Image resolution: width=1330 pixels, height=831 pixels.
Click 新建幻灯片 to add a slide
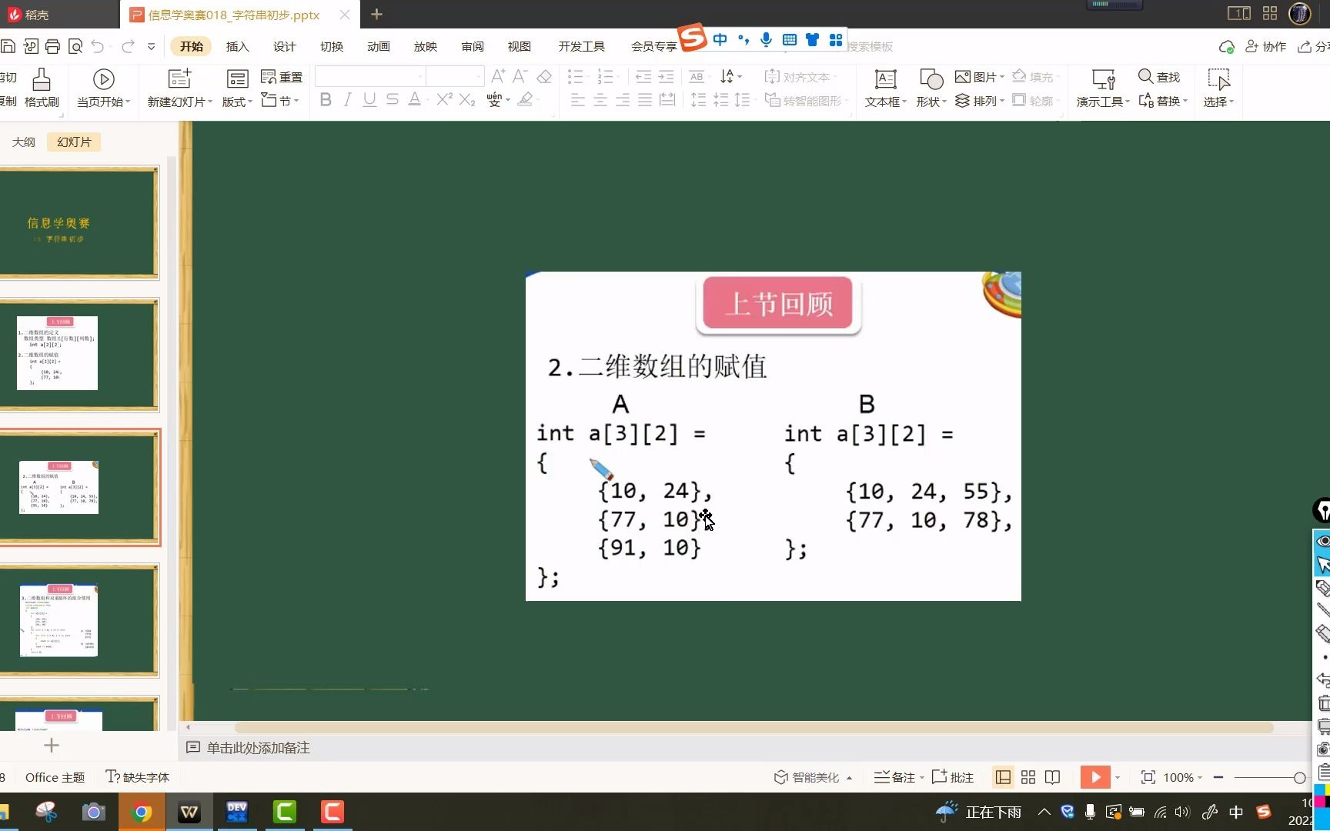178,85
